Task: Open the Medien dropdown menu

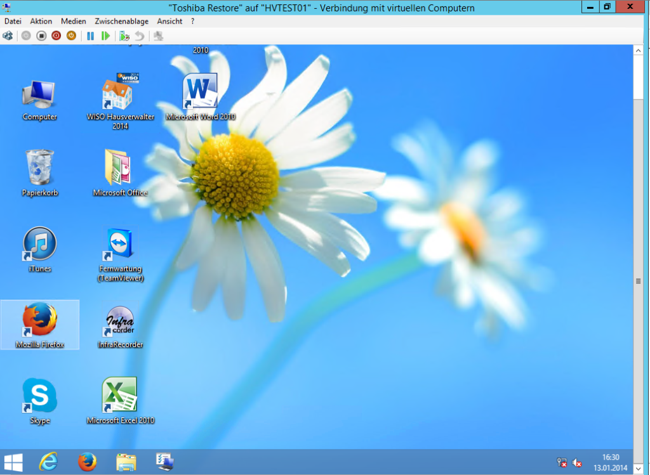Action: pyautogui.click(x=74, y=21)
